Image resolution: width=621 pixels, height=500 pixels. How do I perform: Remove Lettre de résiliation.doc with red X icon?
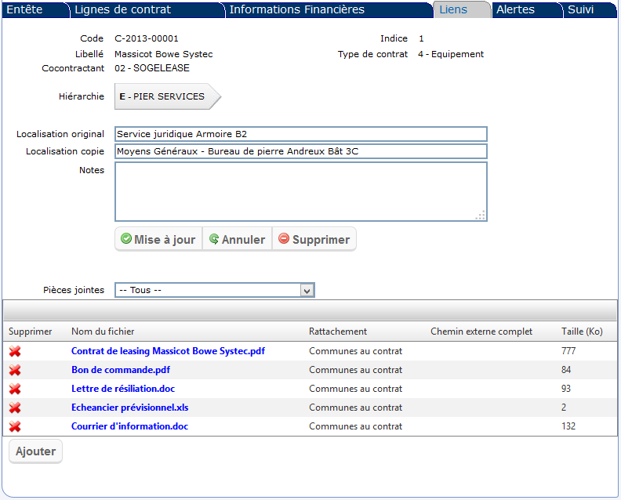pos(15,389)
